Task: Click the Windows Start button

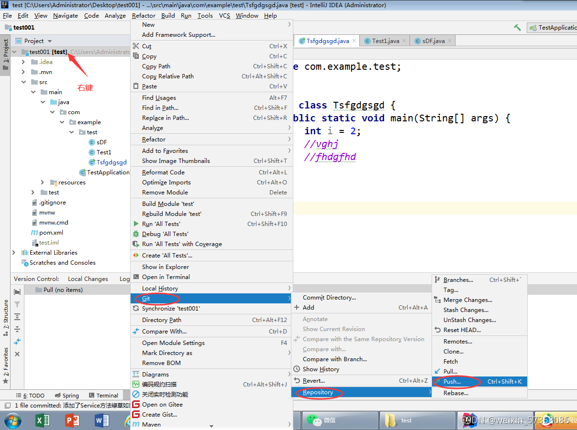Action: (13, 420)
